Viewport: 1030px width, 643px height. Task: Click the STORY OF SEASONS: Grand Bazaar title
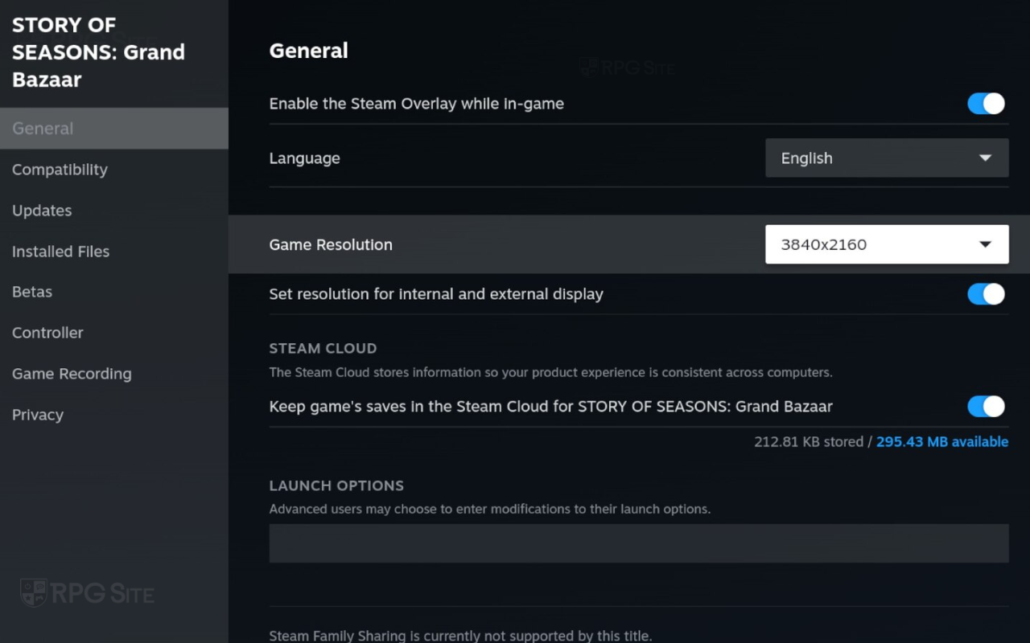[x=98, y=52]
